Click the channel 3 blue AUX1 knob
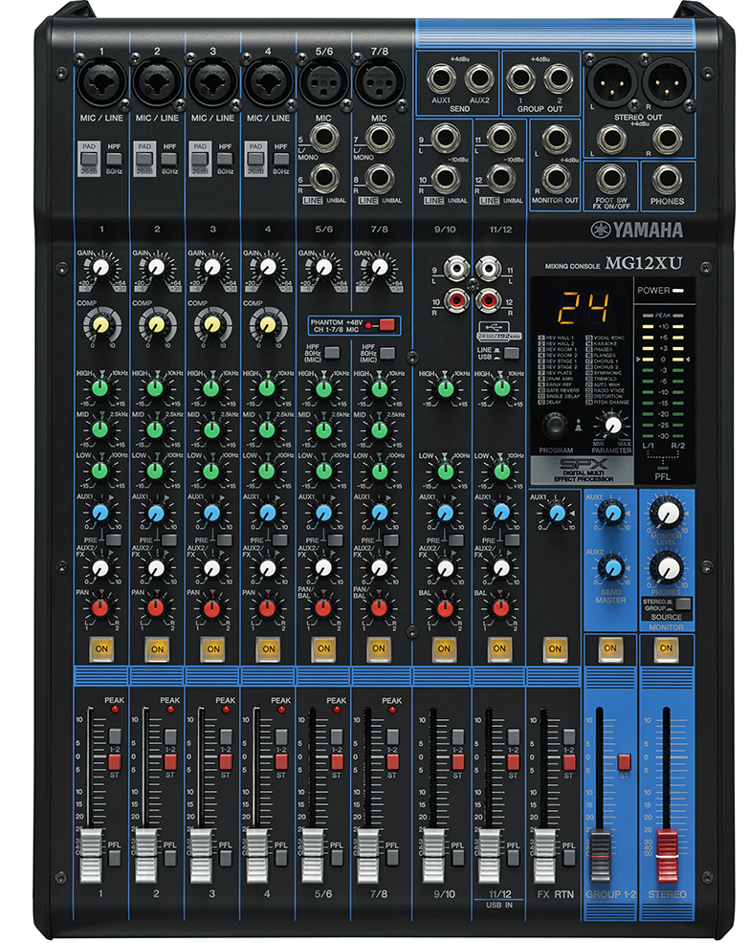The height and width of the screenshot is (943, 749). pos(210,514)
